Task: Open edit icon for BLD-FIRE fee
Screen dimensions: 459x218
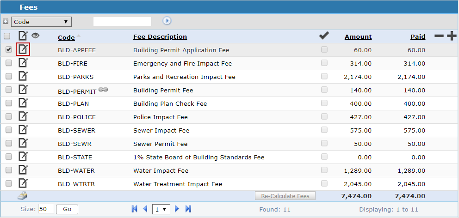Action: point(23,63)
